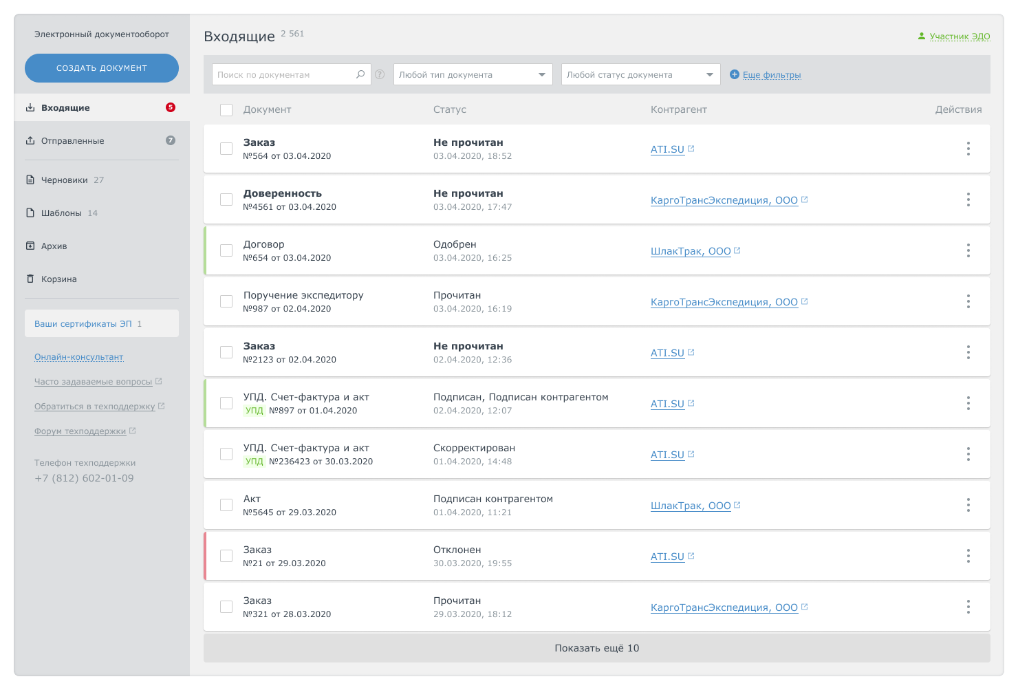
Task: Click the red unread badge on Входящие
Action: click(x=171, y=107)
